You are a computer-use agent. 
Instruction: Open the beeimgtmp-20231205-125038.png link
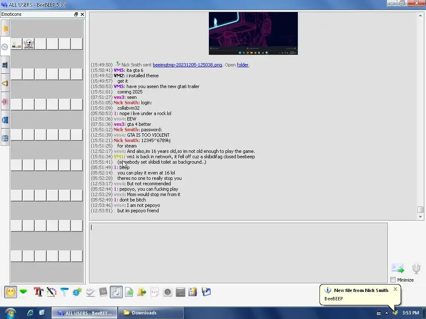(187, 65)
